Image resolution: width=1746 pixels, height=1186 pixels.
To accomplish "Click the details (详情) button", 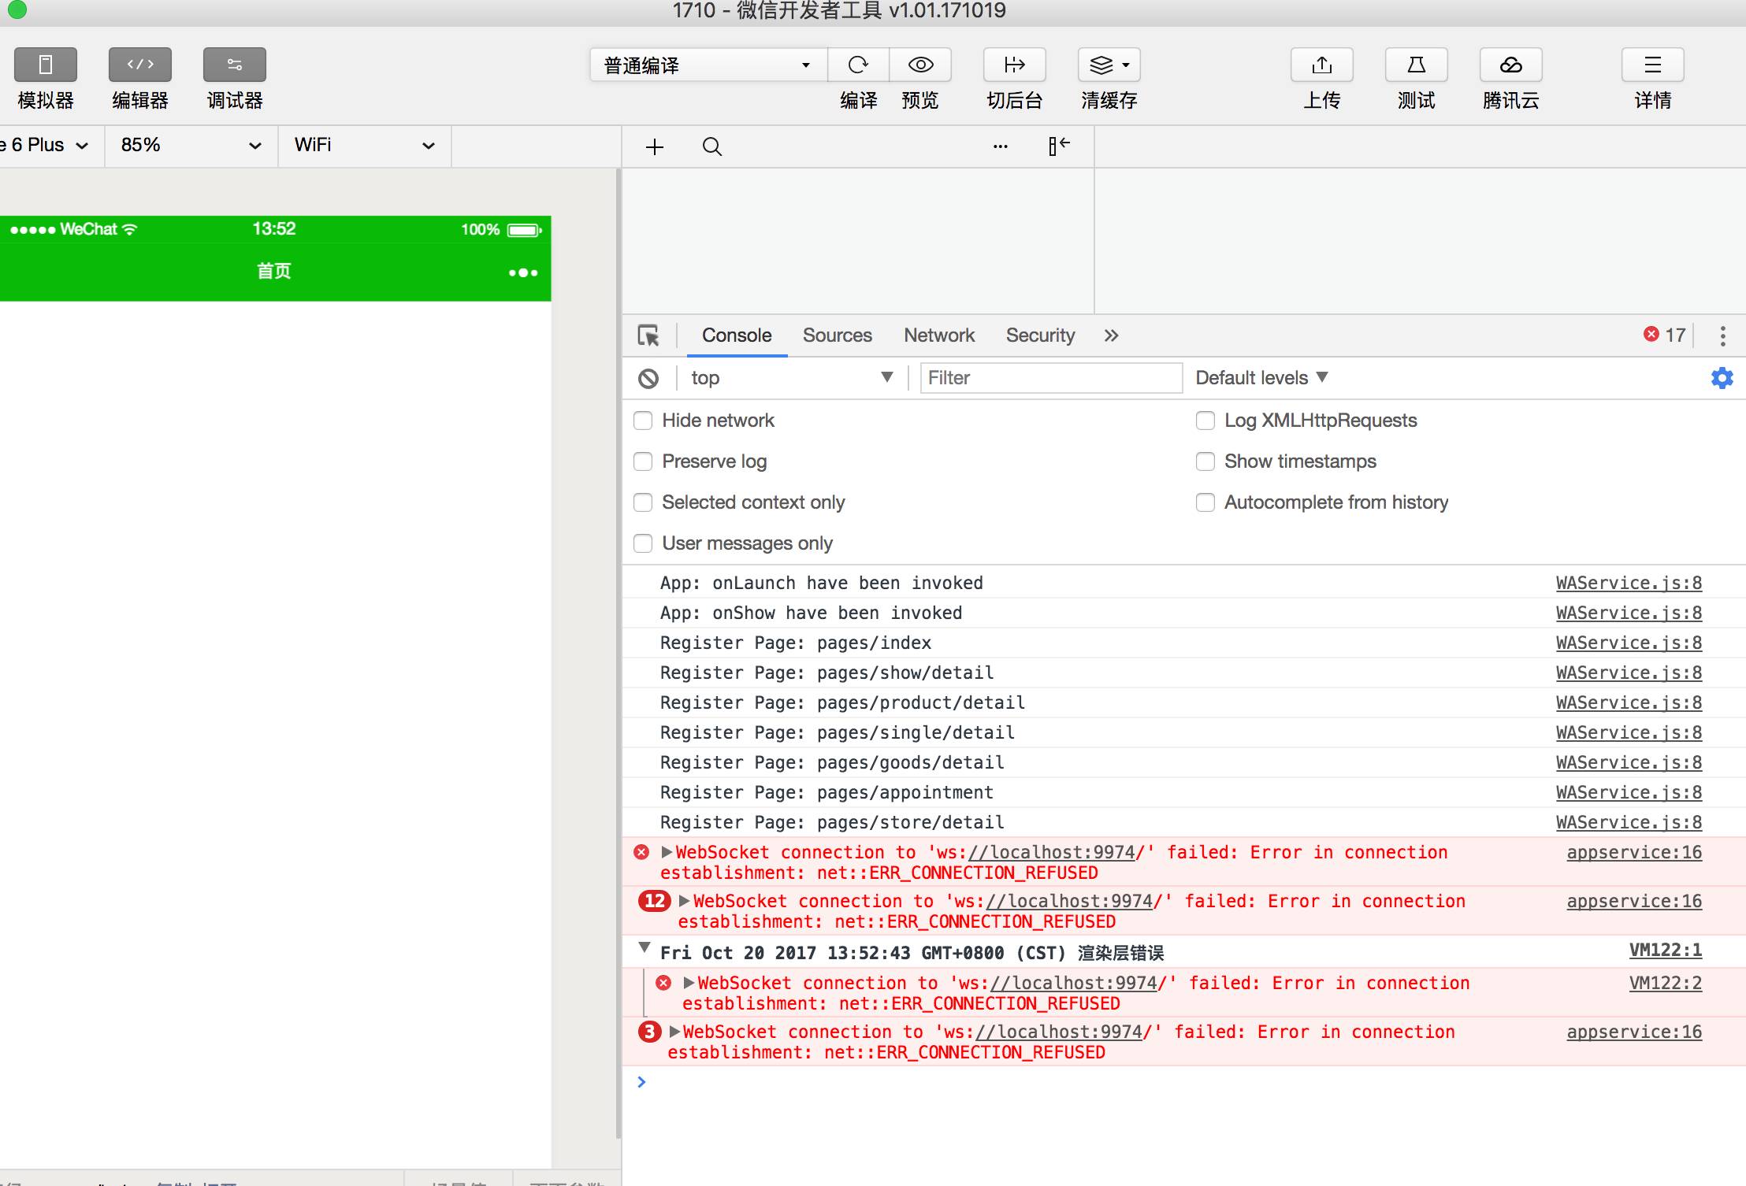I will click(x=1652, y=65).
